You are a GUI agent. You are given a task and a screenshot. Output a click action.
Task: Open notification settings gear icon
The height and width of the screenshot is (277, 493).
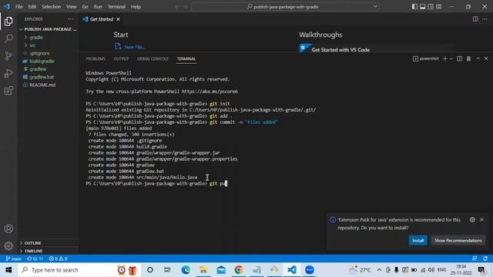[472, 220]
